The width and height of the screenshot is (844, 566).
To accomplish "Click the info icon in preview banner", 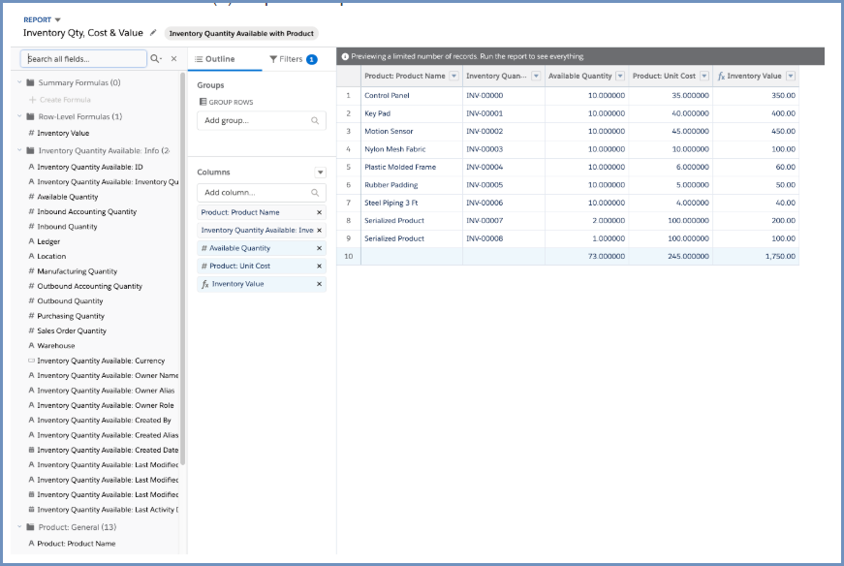I will (345, 57).
